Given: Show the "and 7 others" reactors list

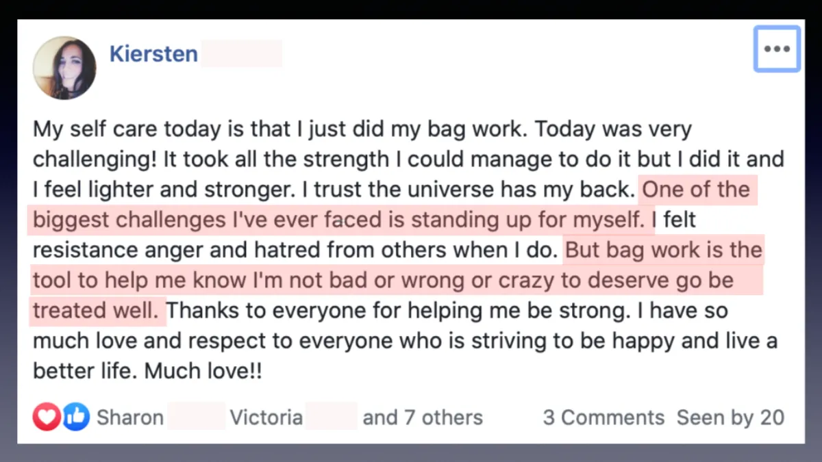Looking at the screenshot, I should (423, 418).
